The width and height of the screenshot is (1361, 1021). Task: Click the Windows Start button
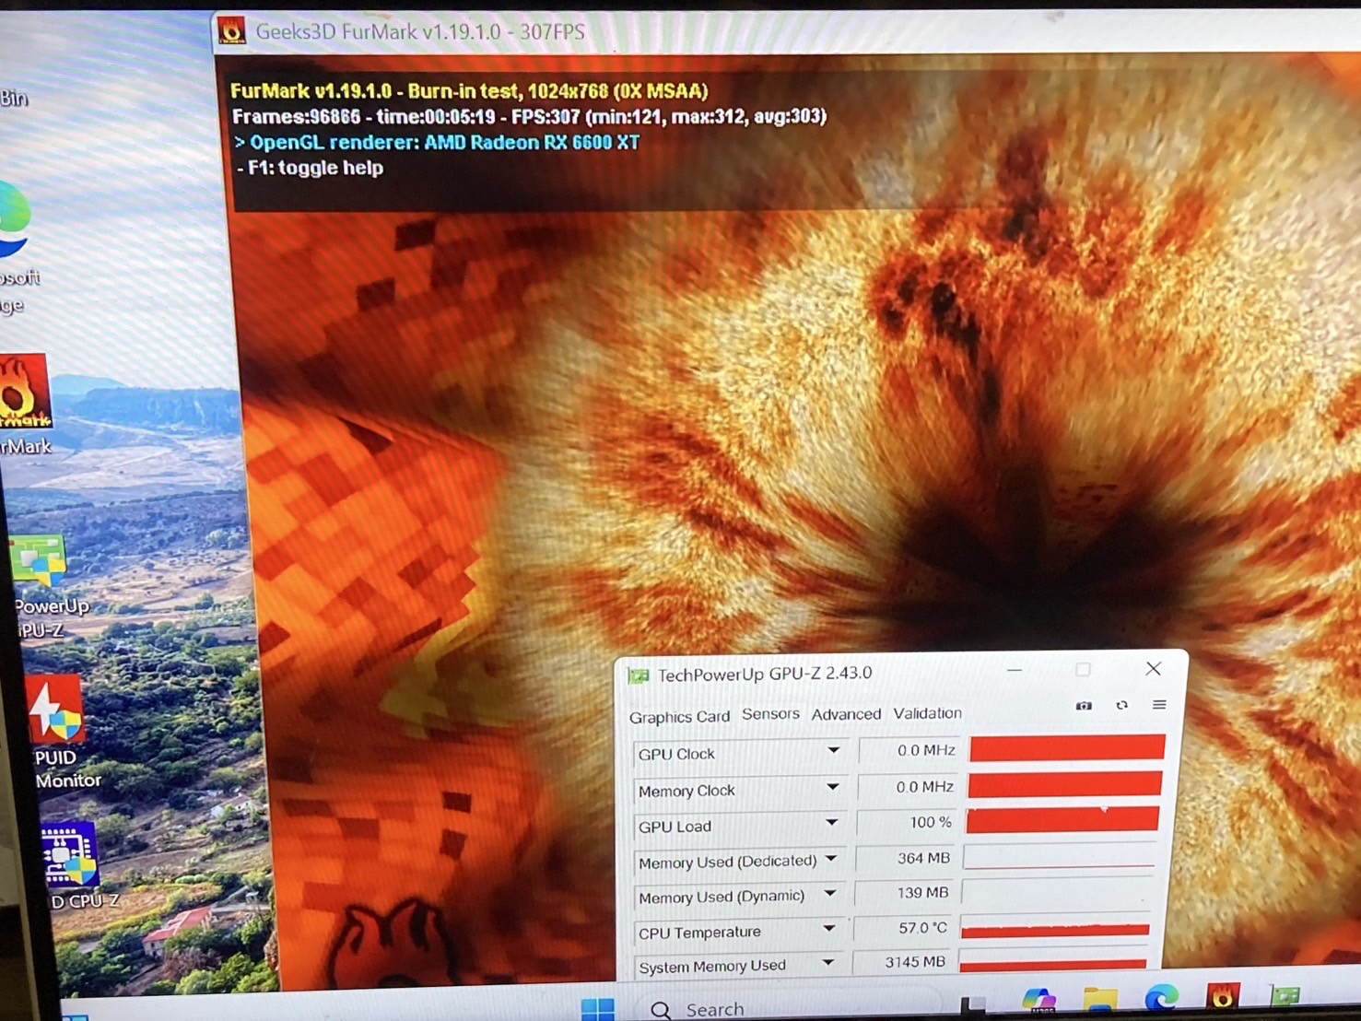598,1008
